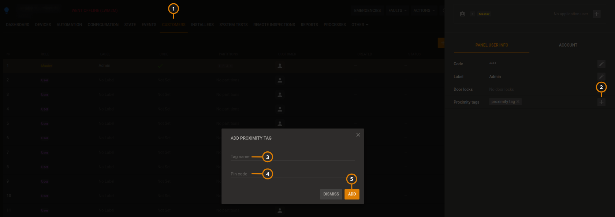Click customer person icon in row 1
The height and width of the screenshot is (217, 615).
(x=280, y=66)
